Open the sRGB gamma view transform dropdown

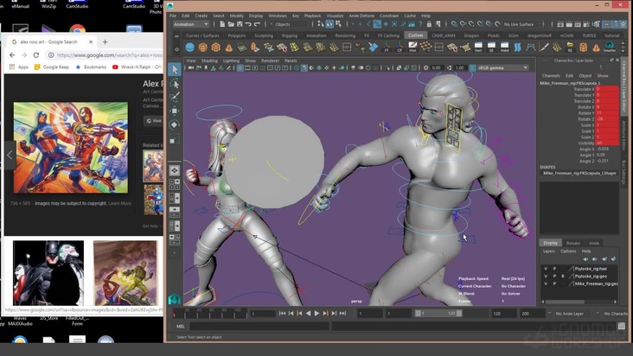click(502, 67)
